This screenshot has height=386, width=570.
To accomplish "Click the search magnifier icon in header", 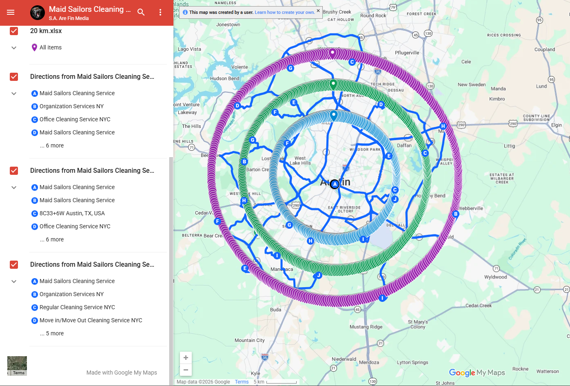I will (141, 12).
